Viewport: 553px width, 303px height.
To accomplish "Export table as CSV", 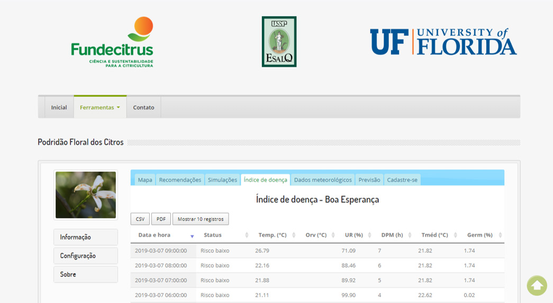I will point(140,219).
